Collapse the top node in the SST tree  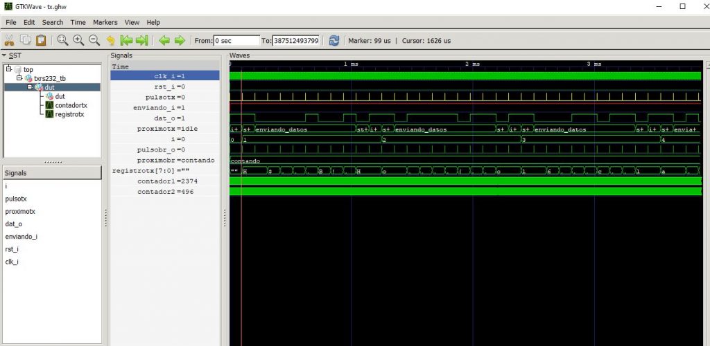[x=8, y=69]
